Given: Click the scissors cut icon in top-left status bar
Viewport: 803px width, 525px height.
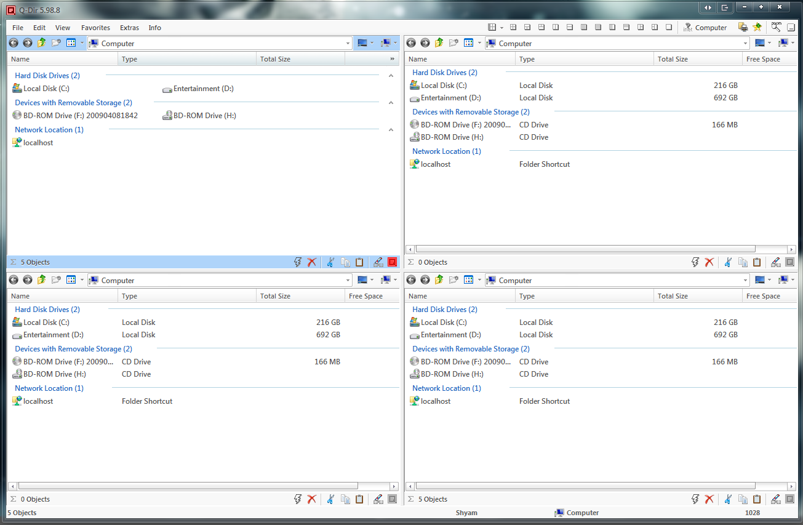Looking at the screenshot, I should (x=330, y=262).
